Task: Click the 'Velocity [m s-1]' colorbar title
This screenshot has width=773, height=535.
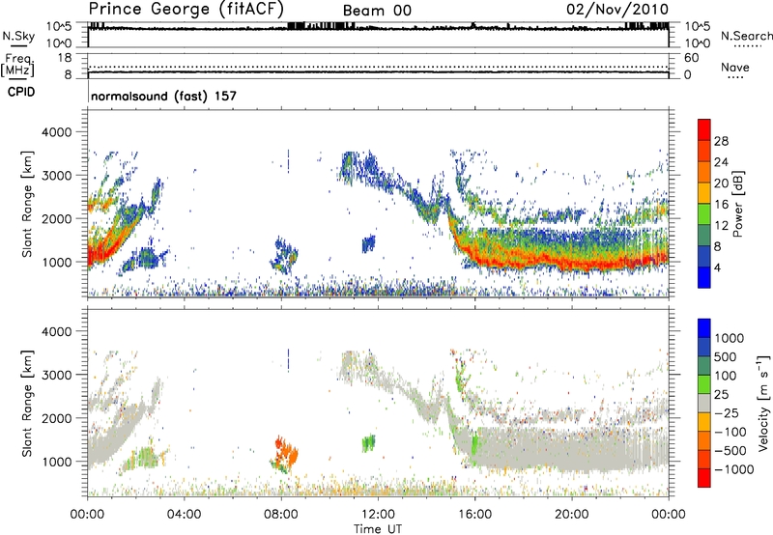Action: coord(763,403)
